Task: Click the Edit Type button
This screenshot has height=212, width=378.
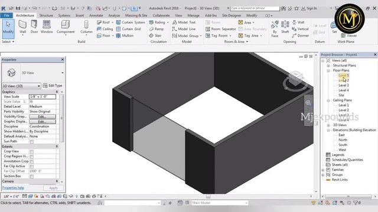Action: pyautogui.click(x=53, y=85)
